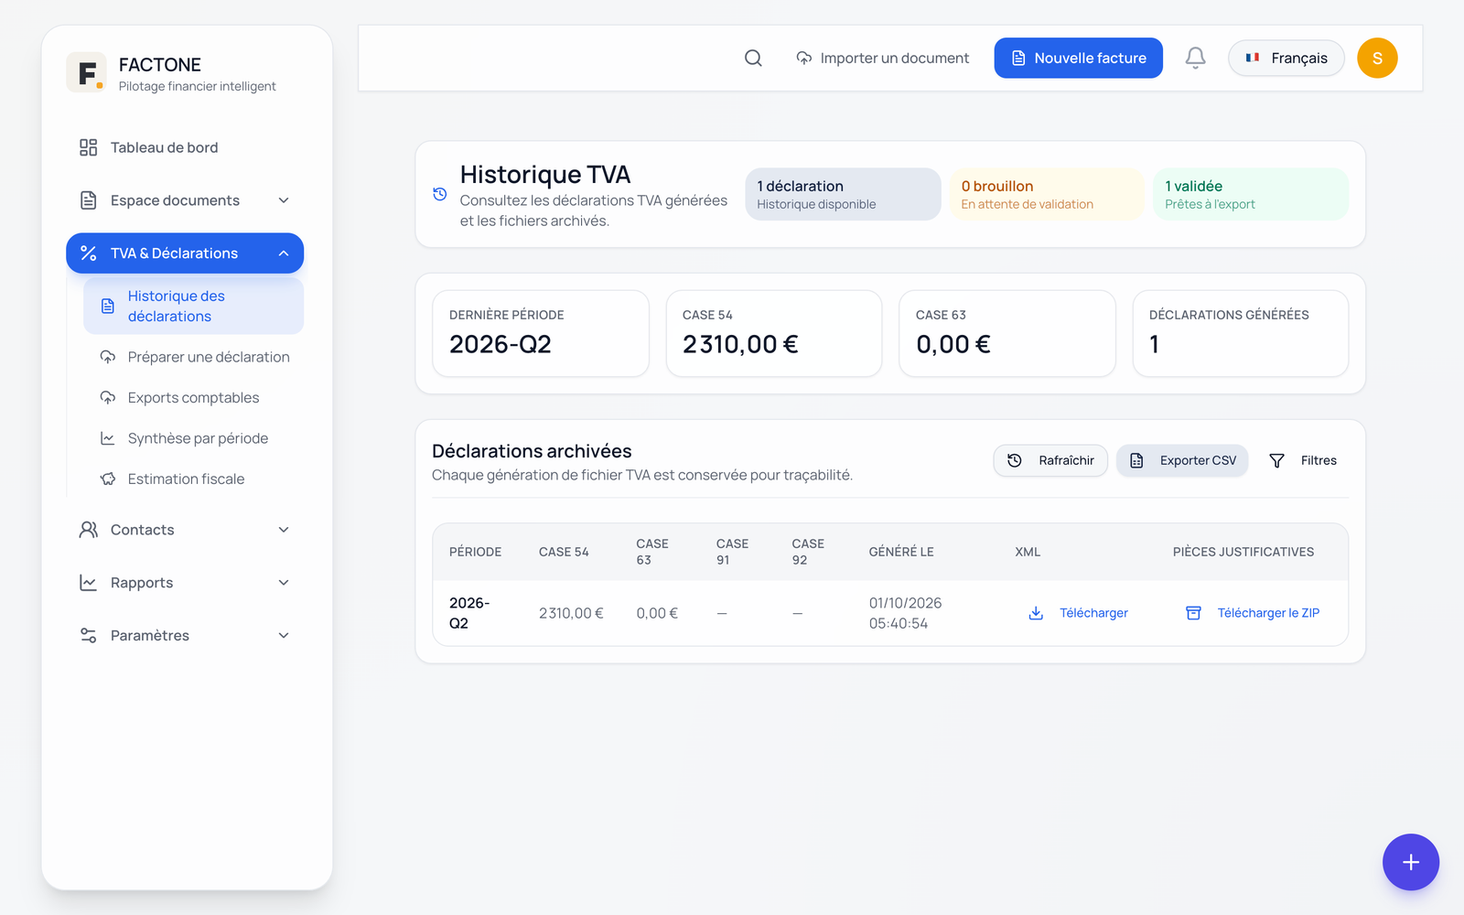Open notifications bell
Screen dimensions: 1464x915
1195,58
